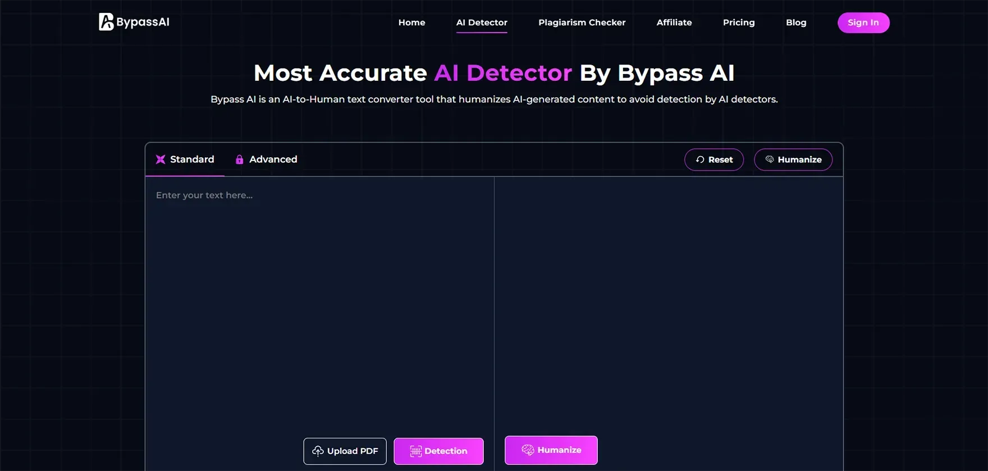Reset the text editor
The width and height of the screenshot is (988, 471).
click(x=714, y=159)
